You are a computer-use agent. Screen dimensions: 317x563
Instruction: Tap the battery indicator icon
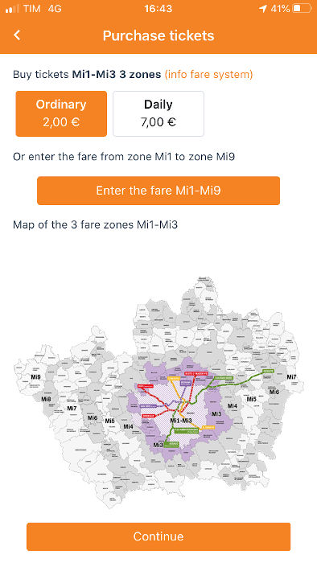click(x=301, y=9)
